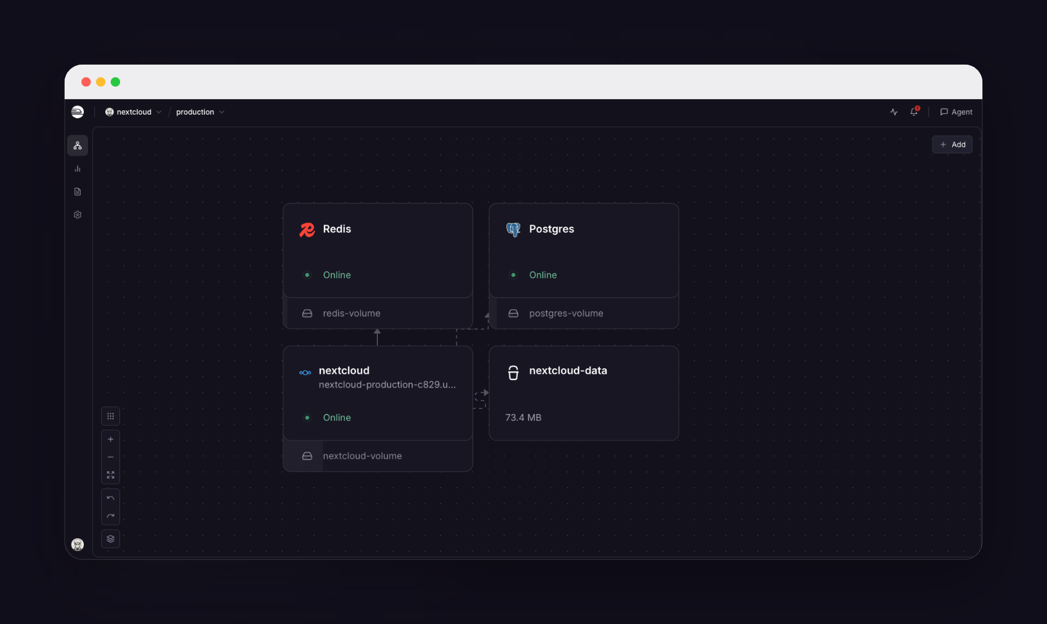Click Redis Online status text
The height and width of the screenshot is (624, 1047).
pyautogui.click(x=337, y=275)
